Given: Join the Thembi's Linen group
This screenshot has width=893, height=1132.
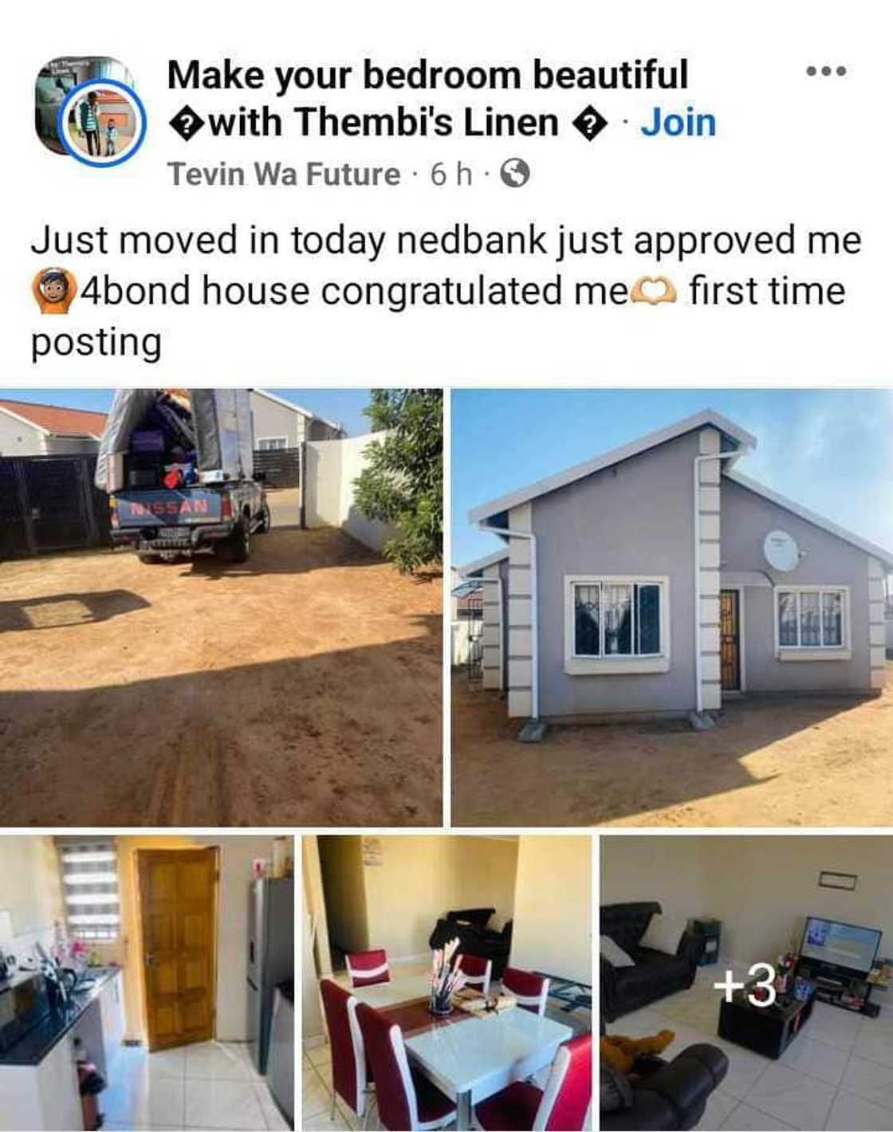Looking at the screenshot, I should [x=679, y=123].
